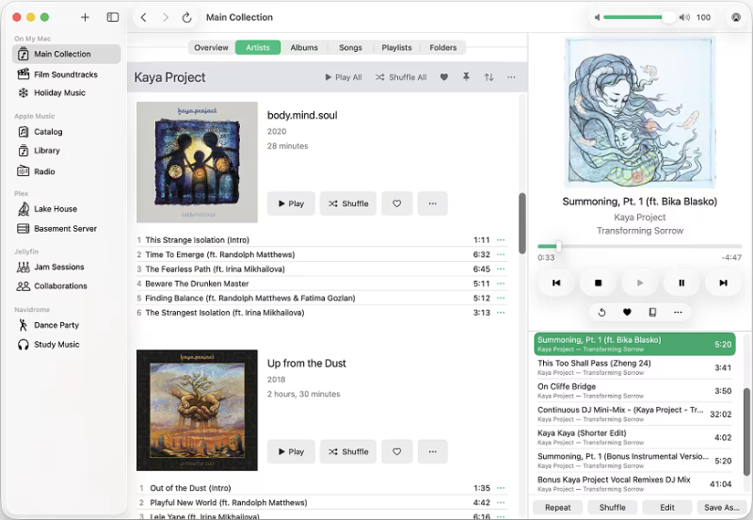Screen dimensions: 753x520
Task: Toggle favorite on body.mind.soul album
Action: click(396, 203)
